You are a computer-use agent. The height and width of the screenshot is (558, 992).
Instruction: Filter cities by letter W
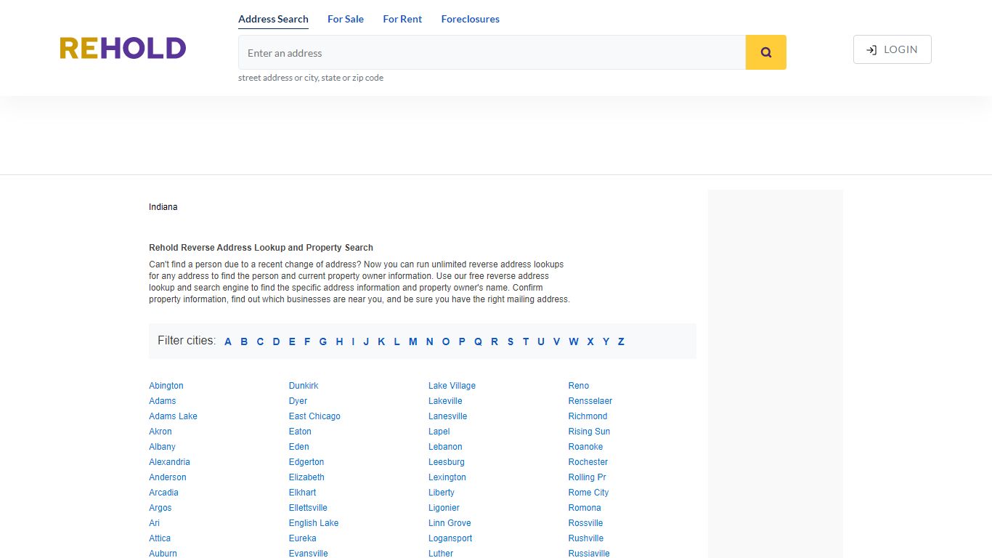pyautogui.click(x=574, y=341)
